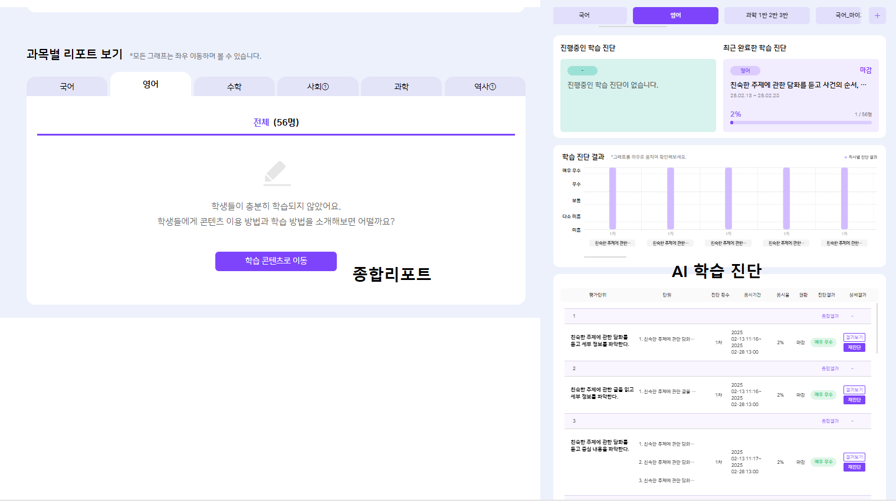Click 결과보기 for evaluation unit 3
Viewport: 896px width, 501px height.
[x=854, y=457]
